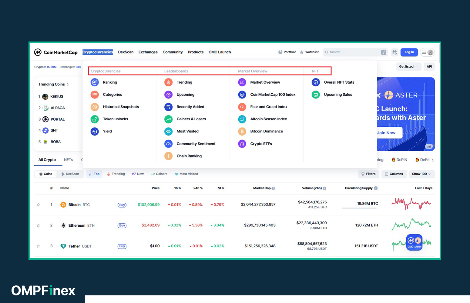Viewport: 470px width, 303px height.
Task: Select the Market Overview chart icon
Action: tap(242, 82)
